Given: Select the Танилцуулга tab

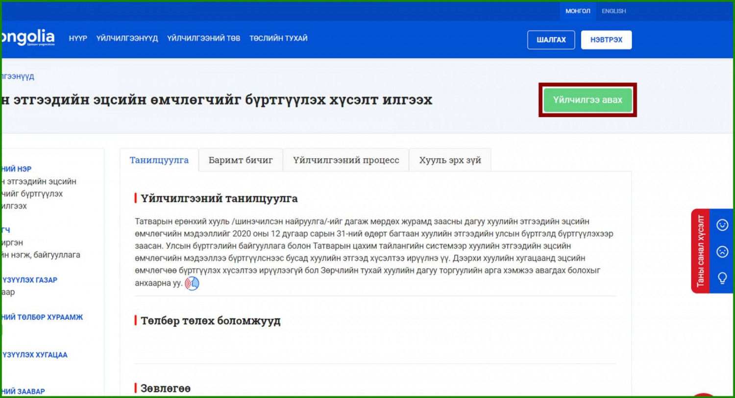Looking at the screenshot, I should point(159,160).
